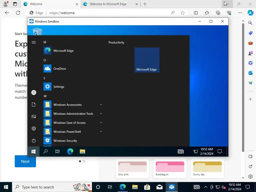Refresh the Edge page

(18, 13)
